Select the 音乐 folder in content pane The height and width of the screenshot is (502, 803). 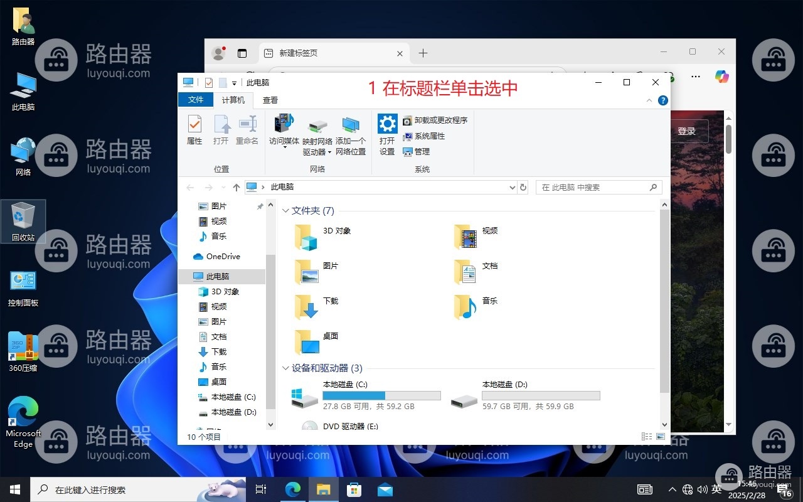pyautogui.click(x=476, y=307)
